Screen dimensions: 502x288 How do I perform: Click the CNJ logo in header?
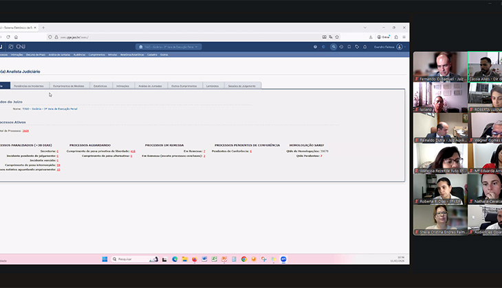click(x=17, y=47)
